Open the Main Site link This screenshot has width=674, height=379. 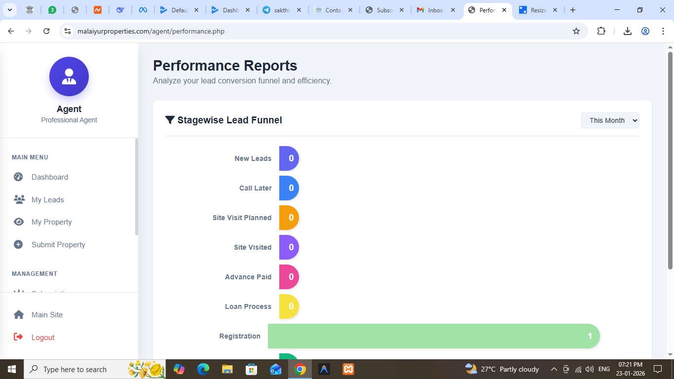(x=47, y=314)
